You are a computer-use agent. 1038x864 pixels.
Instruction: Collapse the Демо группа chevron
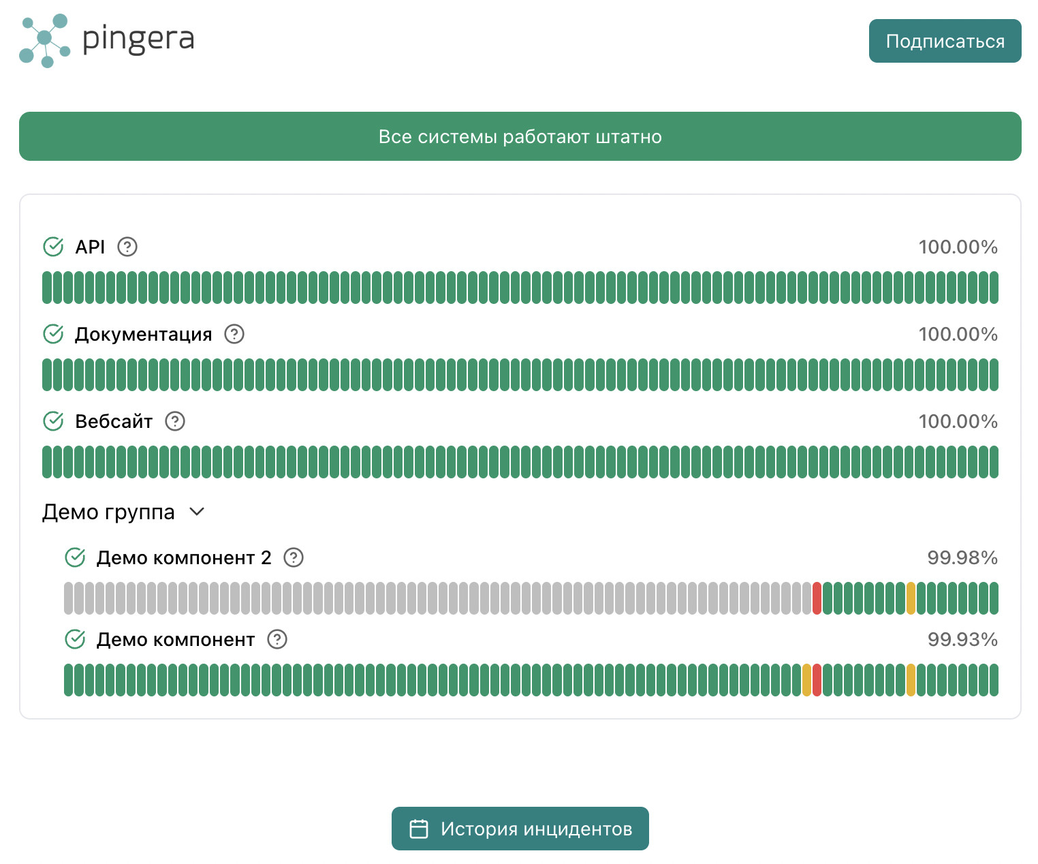coord(197,512)
